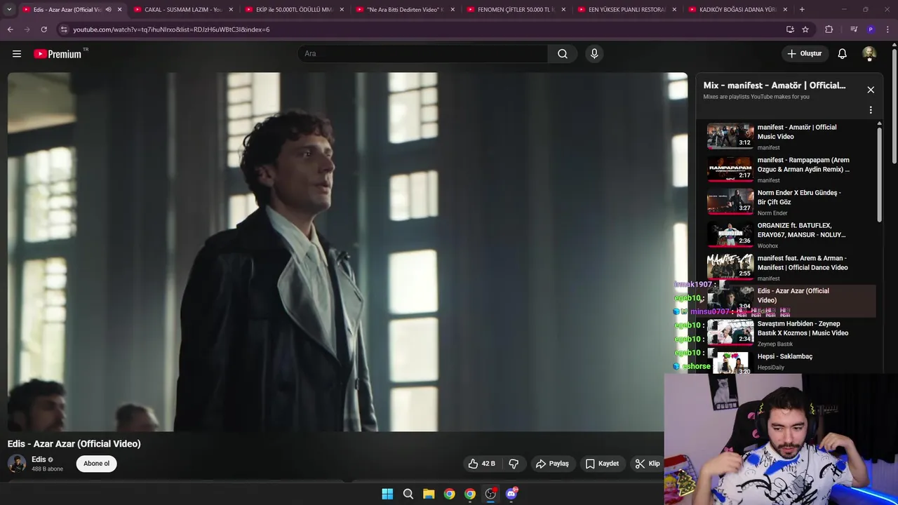Dislike the video
This screenshot has height=505, width=898.
click(514, 464)
